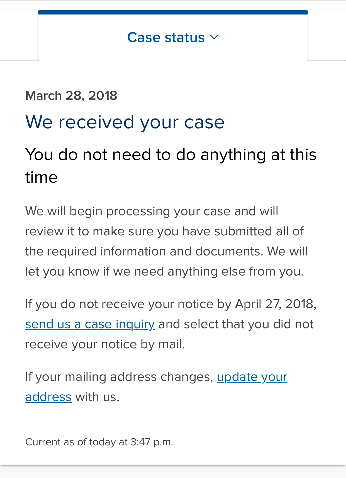Click the blue bar atop the status tab

[x=173, y=12]
